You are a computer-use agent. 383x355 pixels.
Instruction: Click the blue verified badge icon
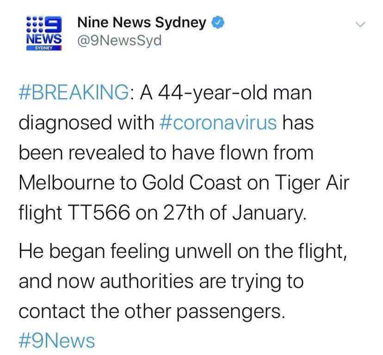(218, 23)
